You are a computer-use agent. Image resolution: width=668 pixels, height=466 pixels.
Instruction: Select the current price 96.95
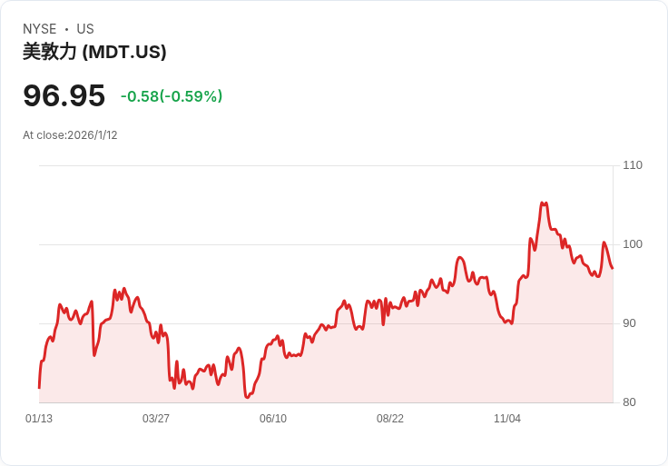tap(64, 95)
